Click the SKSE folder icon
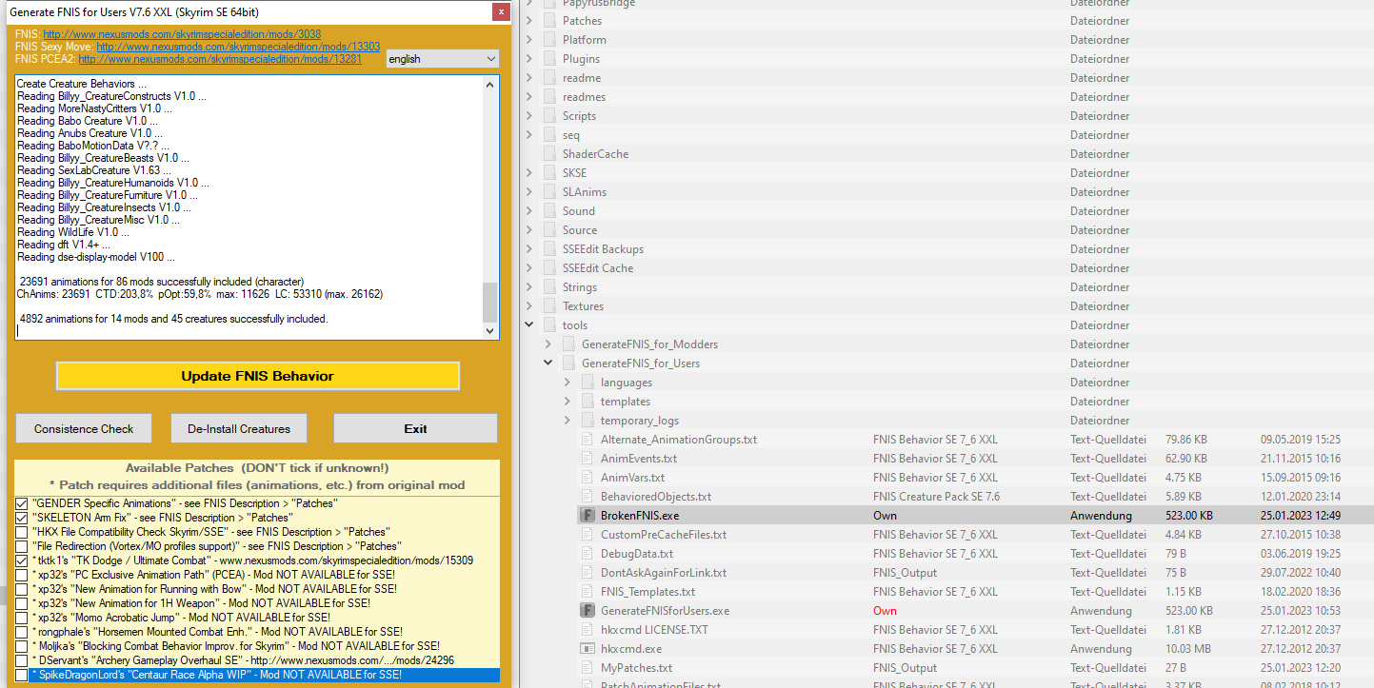The image size is (1374, 688). (549, 172)
